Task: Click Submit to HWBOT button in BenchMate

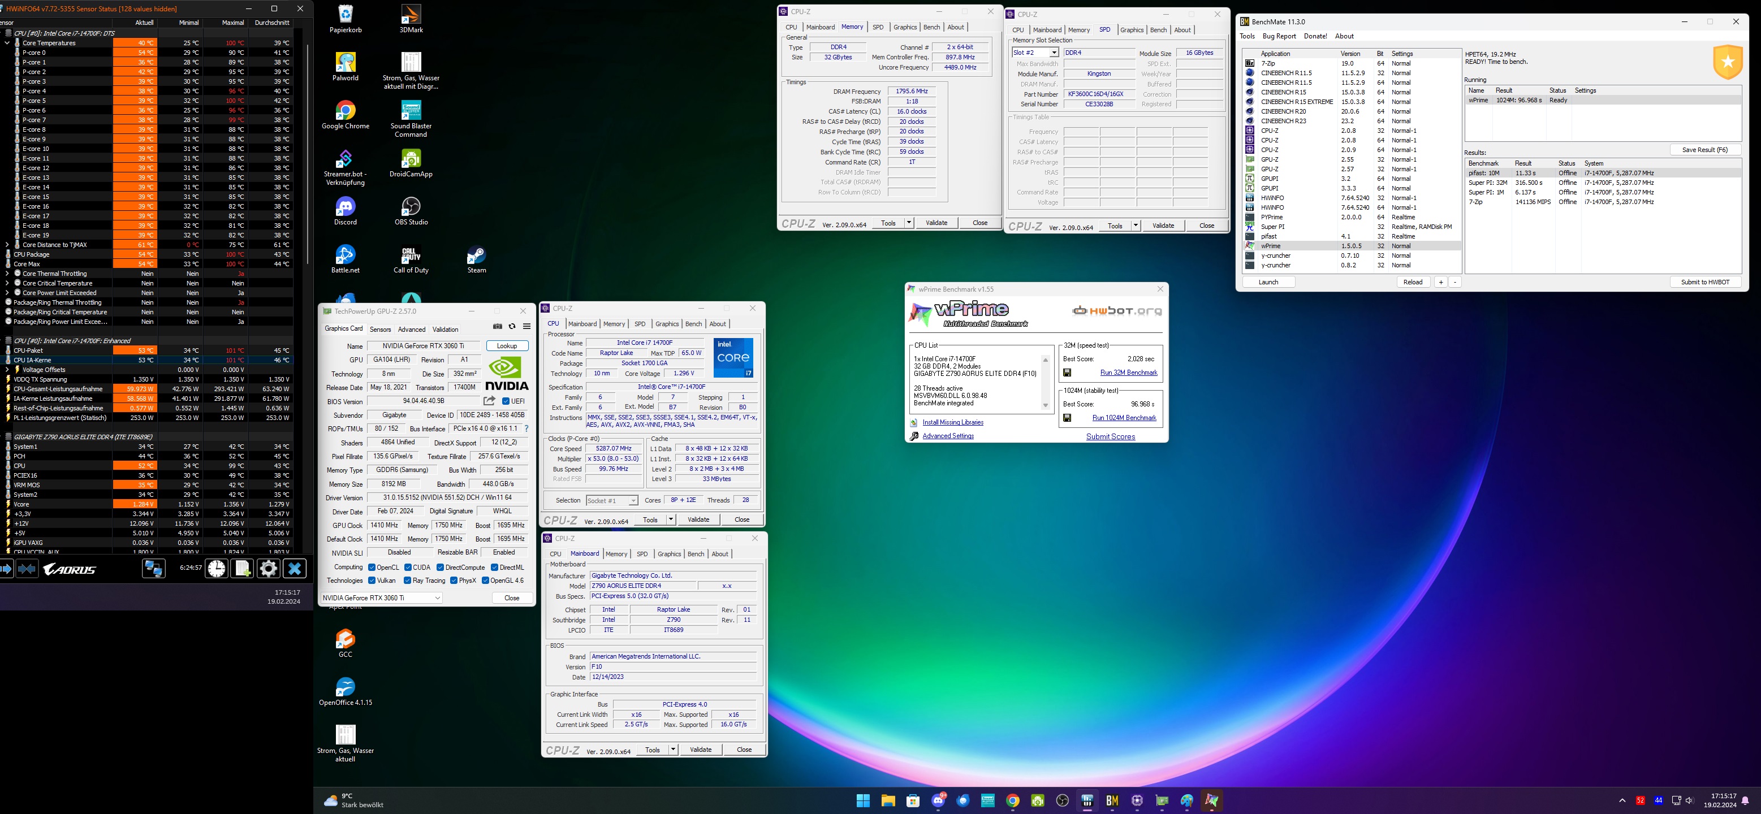Action: 1705,282
